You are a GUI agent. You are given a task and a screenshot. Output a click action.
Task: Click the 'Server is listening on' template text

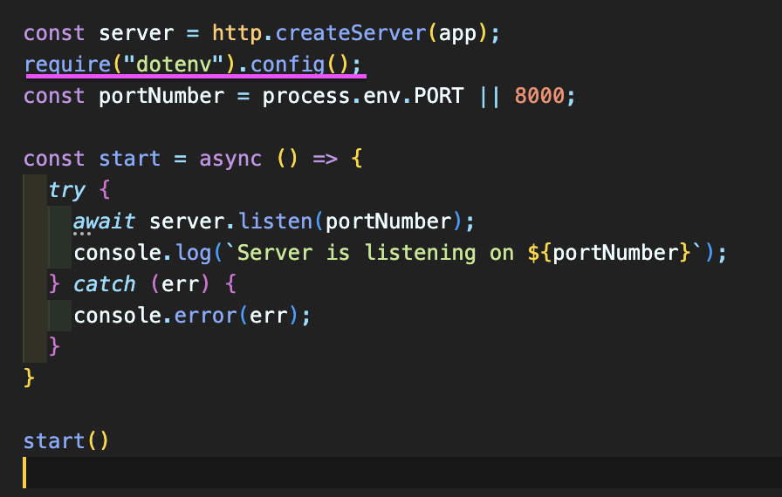(375, 253)
